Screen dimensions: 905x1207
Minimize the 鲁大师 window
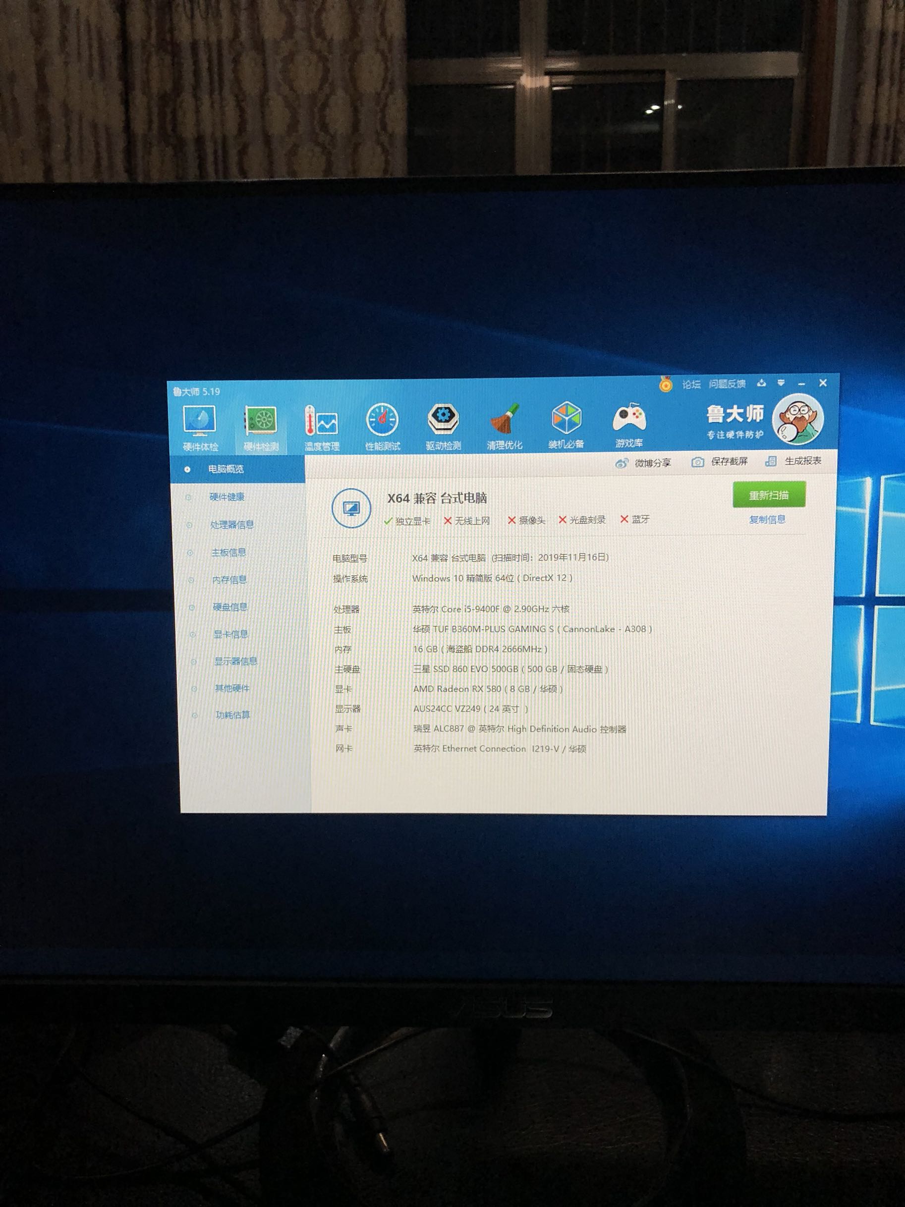(x=801, y=384)
